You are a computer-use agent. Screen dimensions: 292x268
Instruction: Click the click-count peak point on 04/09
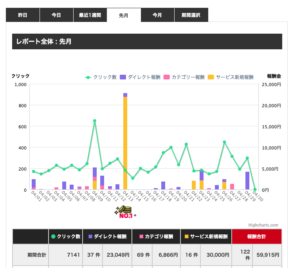click(95, 121)
